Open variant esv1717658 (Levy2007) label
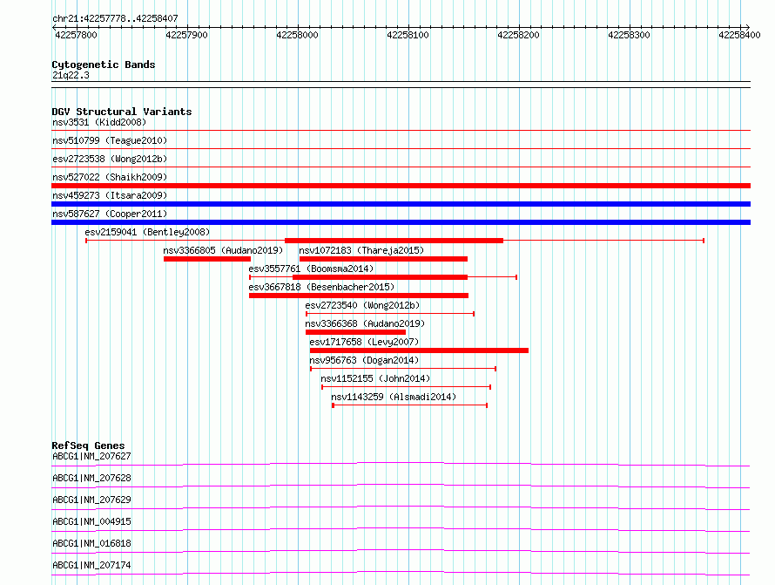Image resolution: width=775 pixels, height=585 pixels. 364,342
